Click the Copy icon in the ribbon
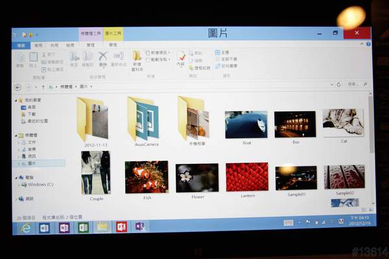This screenshot has width=389, height=259. coord(20,58)
